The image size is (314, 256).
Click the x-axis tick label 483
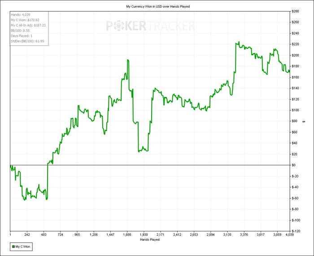tap(44, 234)
